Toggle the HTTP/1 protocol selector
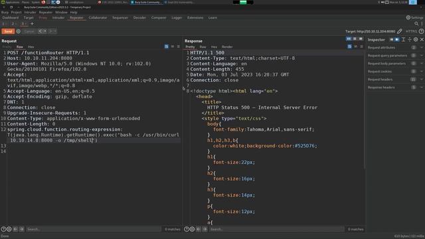Screen dimensions: 425x239 (x=411, y=31)
